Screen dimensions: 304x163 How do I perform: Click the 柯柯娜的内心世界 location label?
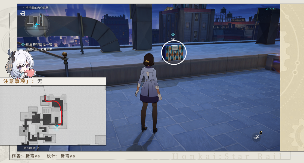pos(37,8)
